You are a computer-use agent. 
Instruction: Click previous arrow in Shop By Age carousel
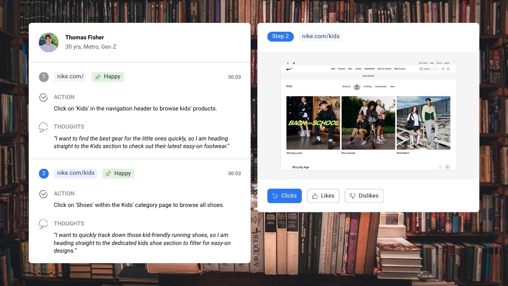click(440, 167)
